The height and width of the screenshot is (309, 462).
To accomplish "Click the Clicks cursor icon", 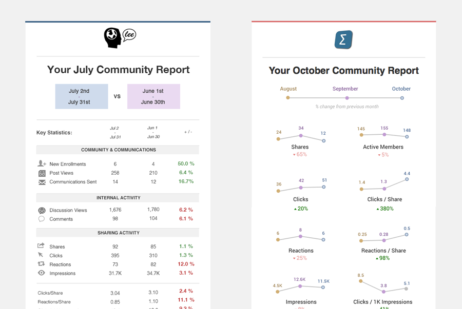I will tap(41, 255).
